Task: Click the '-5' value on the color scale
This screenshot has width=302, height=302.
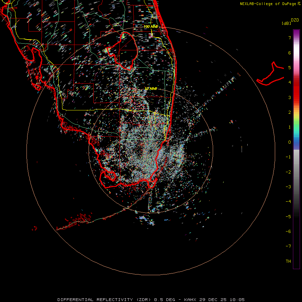Action: point(288,217)
